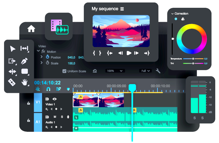Select the Pen tool
Image resolution: width=219 pixels, height=143 pixels.
point(24,61)
